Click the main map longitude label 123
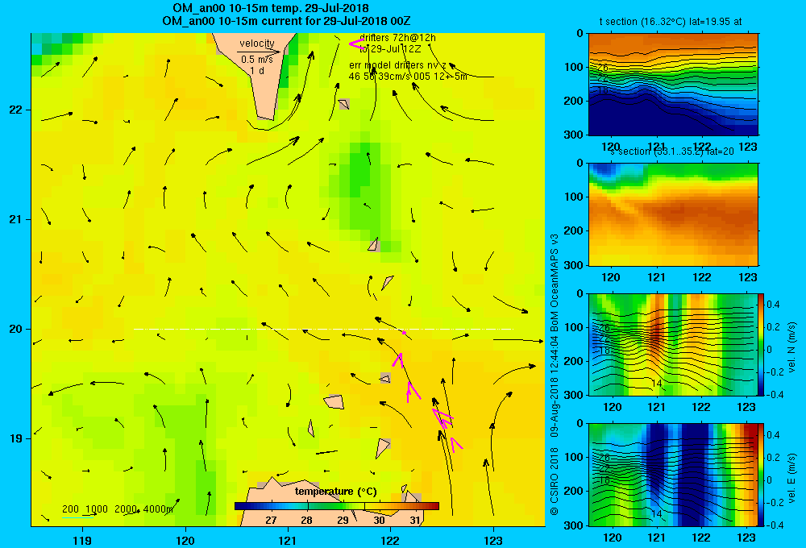 pos(493,540)
